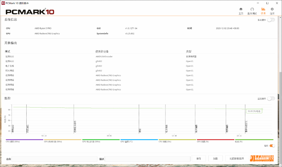282x167 pixels.
Task: Select the red GPU 负载 (%) legend
Action: (216, 141)
